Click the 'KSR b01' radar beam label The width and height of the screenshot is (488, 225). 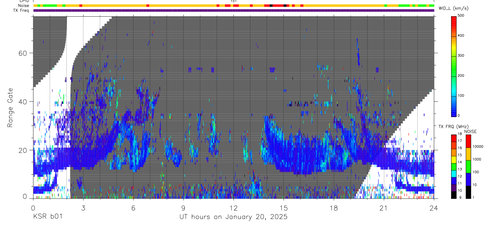click(47, 217)
